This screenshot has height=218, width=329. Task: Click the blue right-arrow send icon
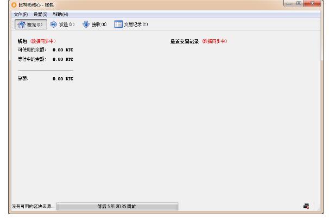pos(54,24)
